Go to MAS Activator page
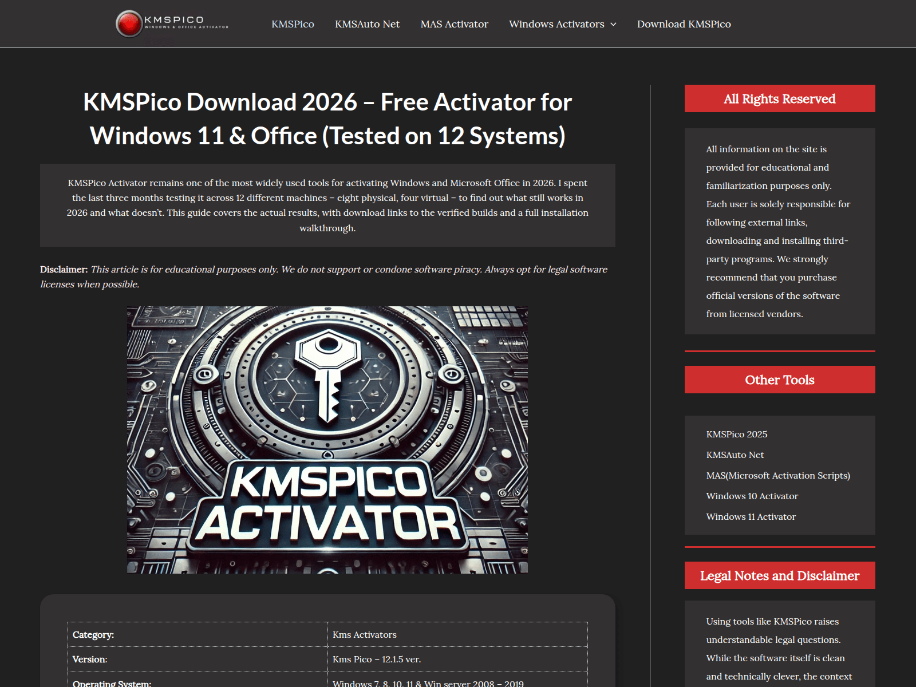 point(454,24)
